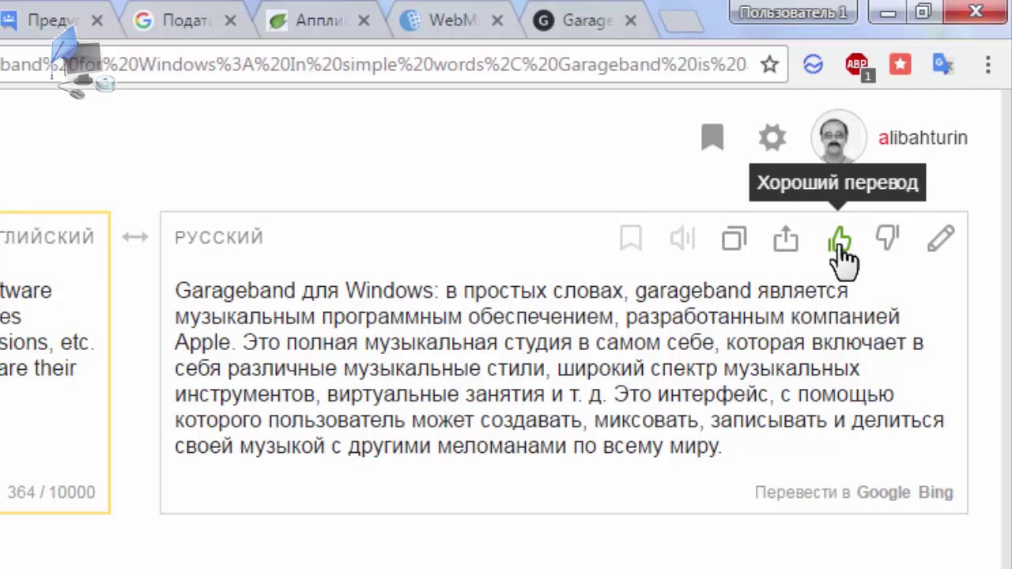Click the 364 / 10000 character counter
The height and width of the screenshot is (569, 1012).
tap(51, 492)
